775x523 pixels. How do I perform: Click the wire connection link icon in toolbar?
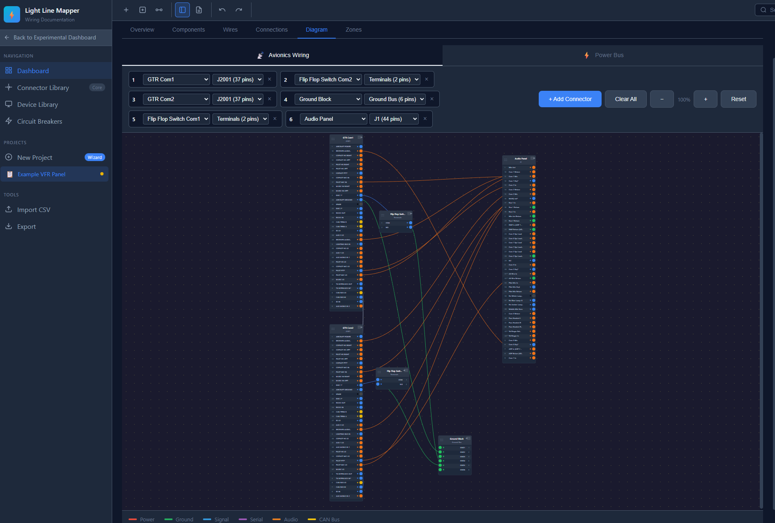tap(159, 9)
